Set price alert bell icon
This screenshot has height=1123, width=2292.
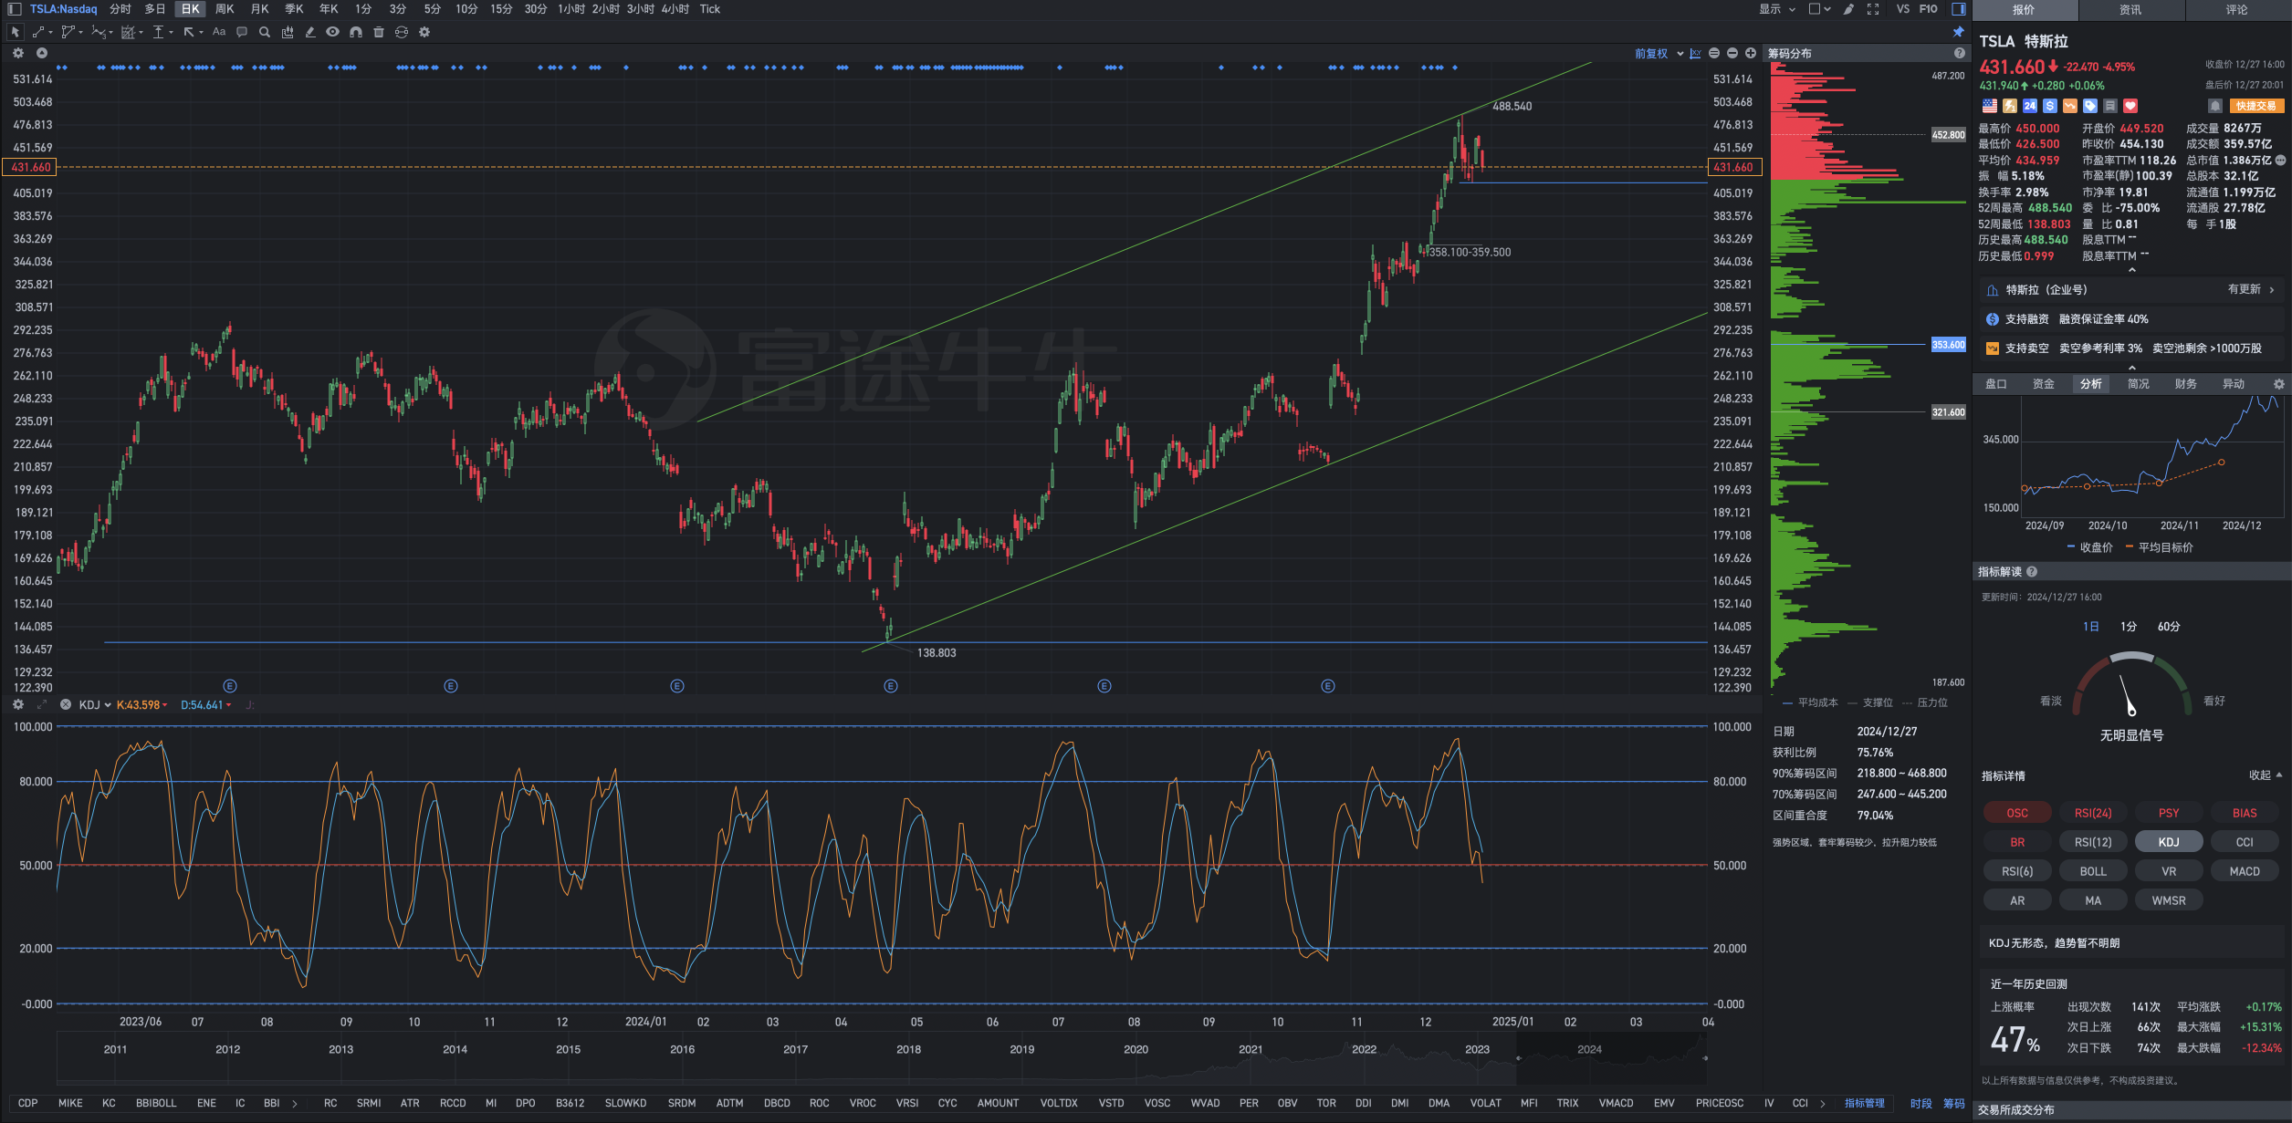click(x=2214, y=106)
